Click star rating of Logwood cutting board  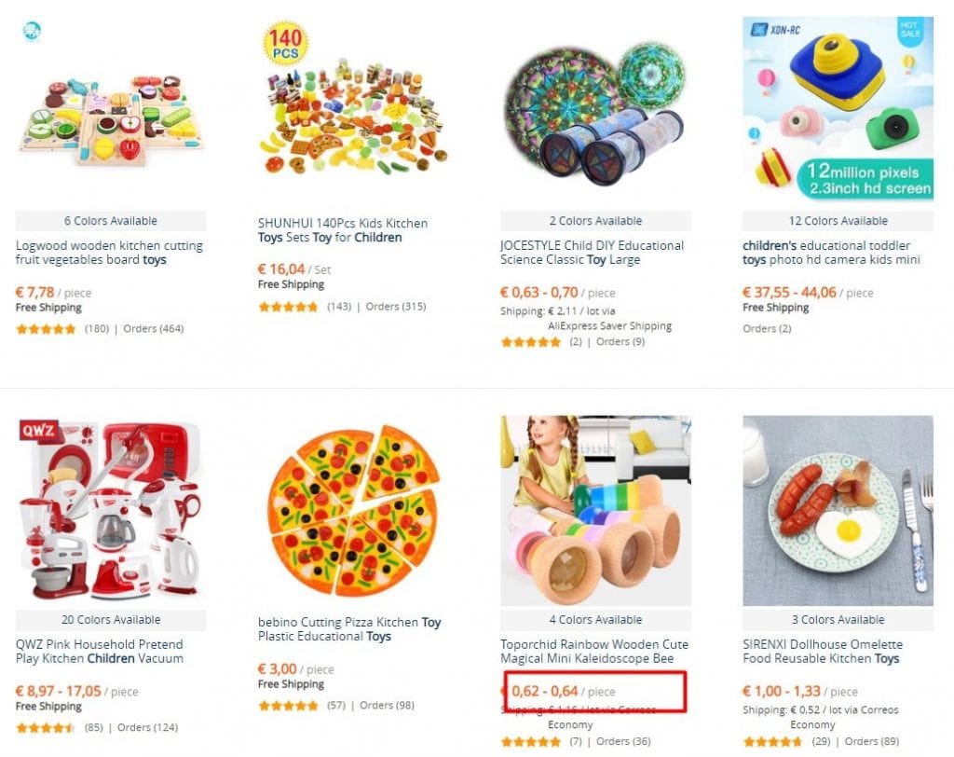[47, 328]
